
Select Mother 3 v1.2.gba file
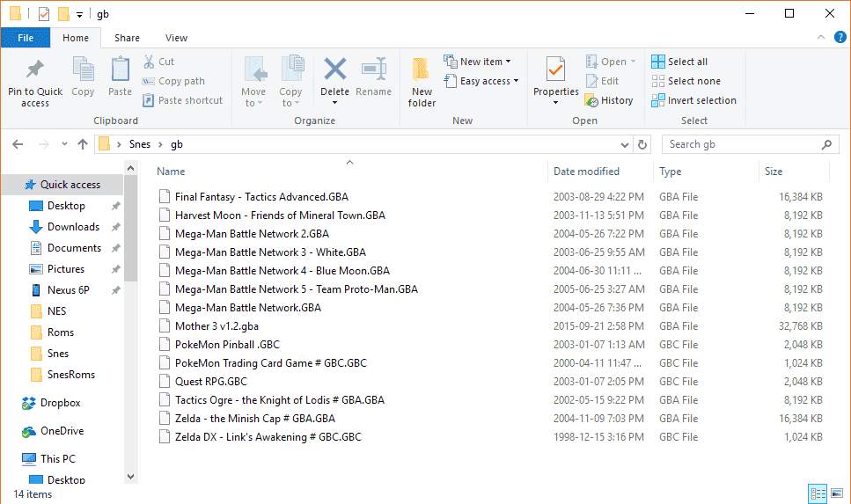click(x=216, y=326)
